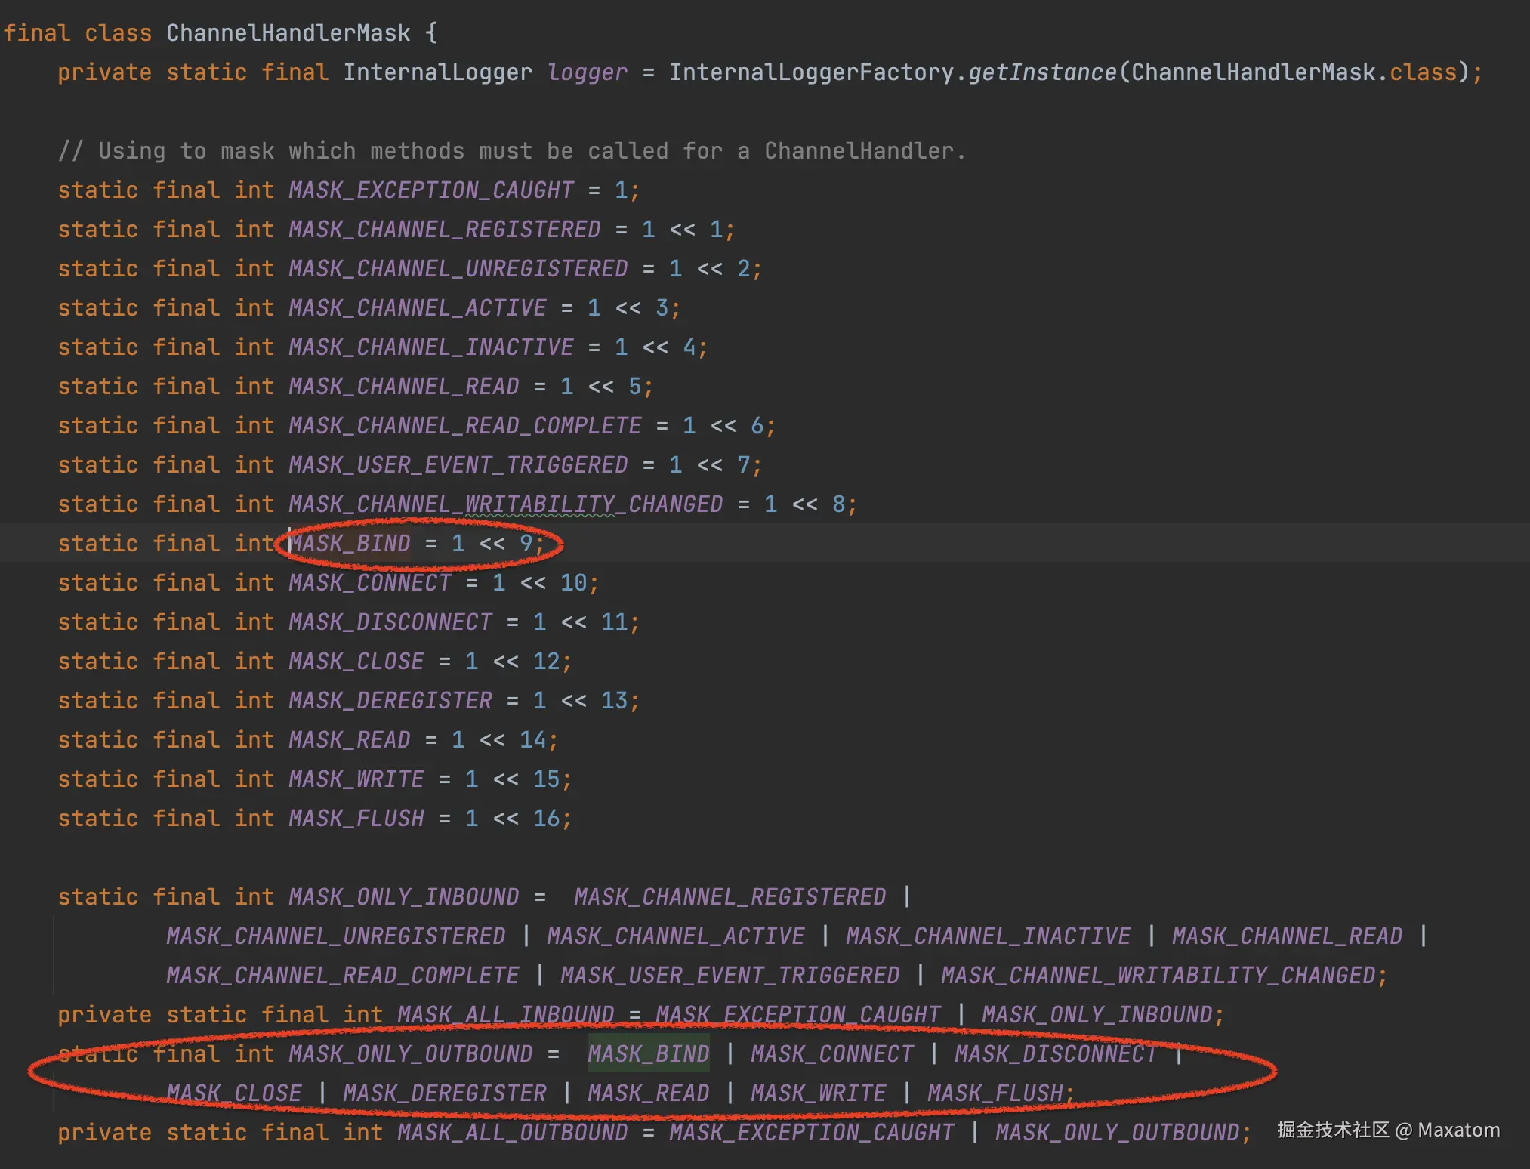Click the logger field identifier

pos(587,72)
